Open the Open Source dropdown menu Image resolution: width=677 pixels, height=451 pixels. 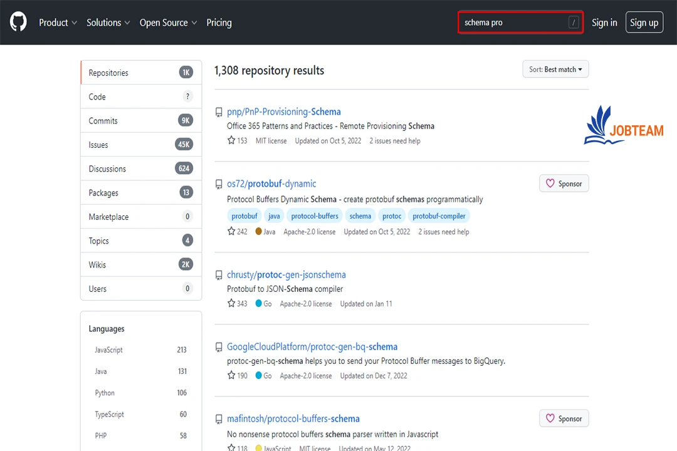[168, 23]
